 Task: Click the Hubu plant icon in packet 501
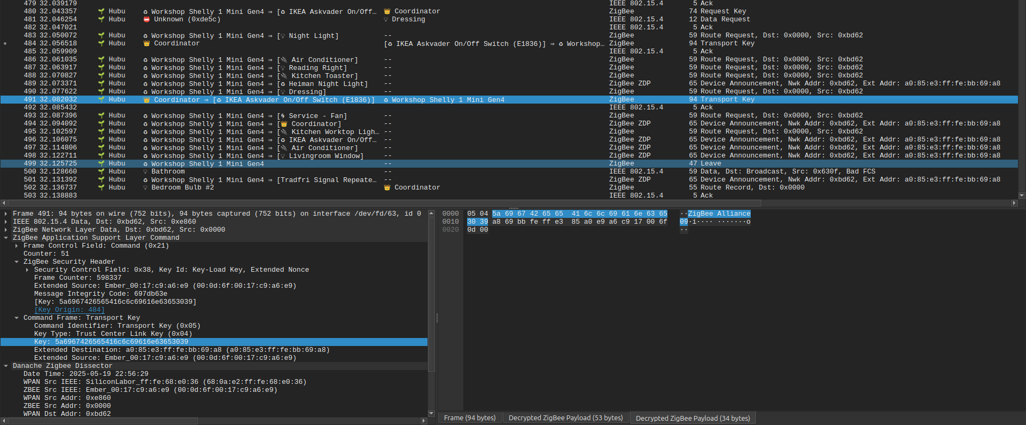coord(101,179)
